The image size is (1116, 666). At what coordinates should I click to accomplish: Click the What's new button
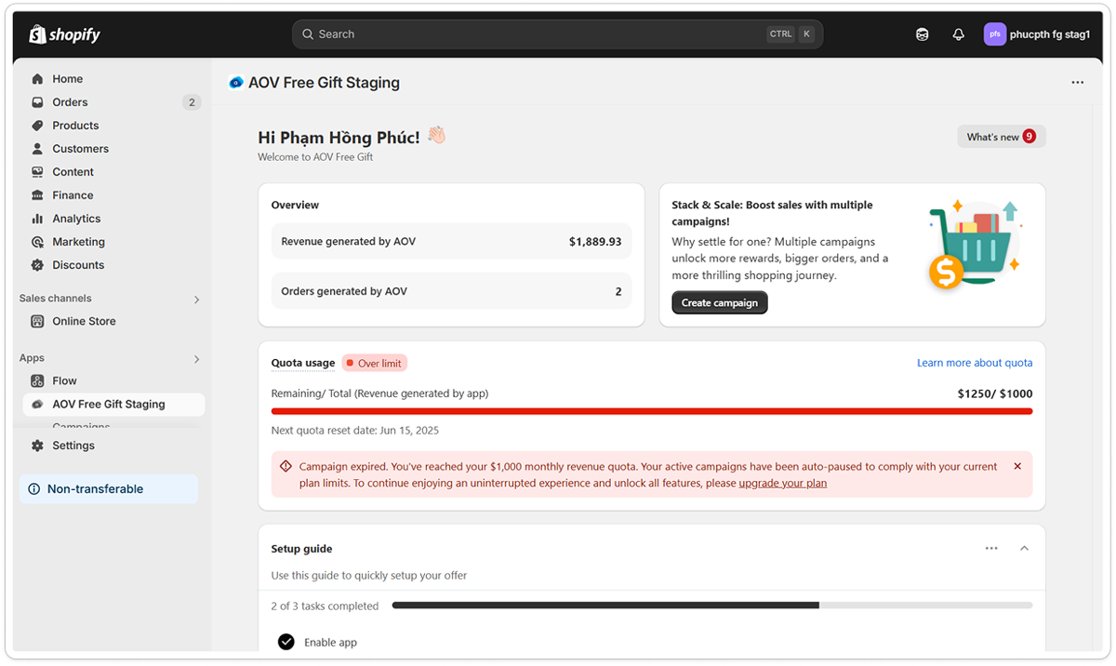tap(1002, 137)
